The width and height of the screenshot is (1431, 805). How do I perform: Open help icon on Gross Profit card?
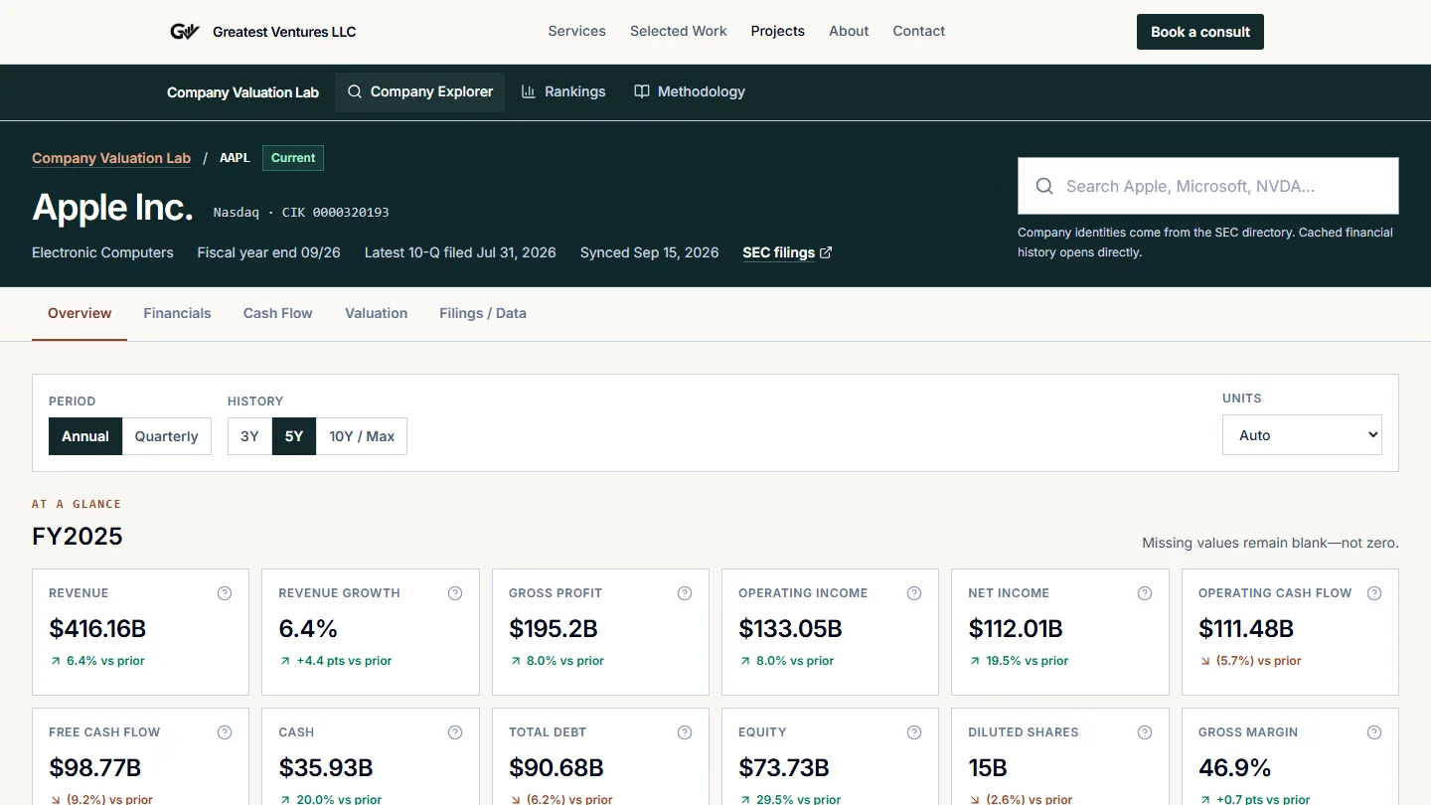[x=685, y=593]
